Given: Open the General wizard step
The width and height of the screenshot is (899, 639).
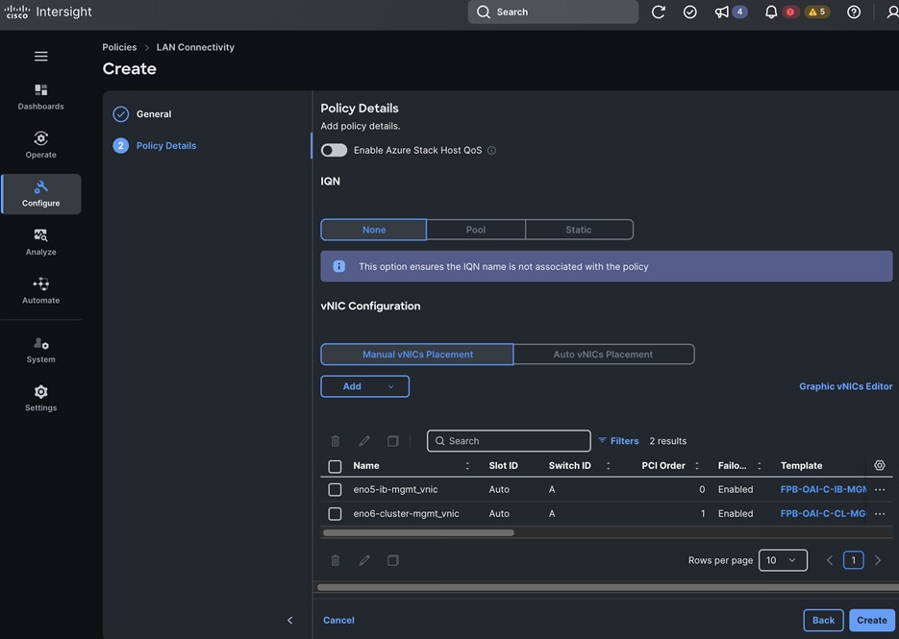Looking at the screenshot, I should point(142,114).
